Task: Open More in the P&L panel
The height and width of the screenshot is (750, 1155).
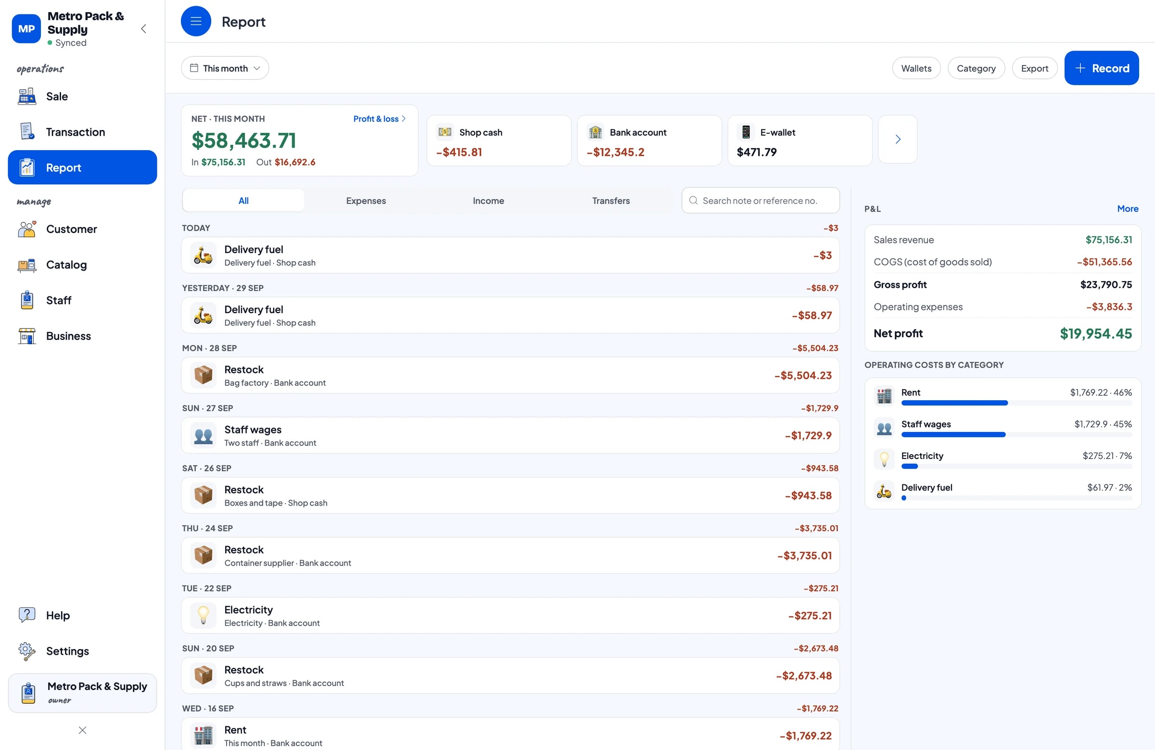Action: [x=1128, y=209]
